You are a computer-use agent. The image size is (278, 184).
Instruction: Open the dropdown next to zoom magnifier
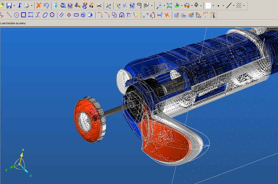point(164,6)
